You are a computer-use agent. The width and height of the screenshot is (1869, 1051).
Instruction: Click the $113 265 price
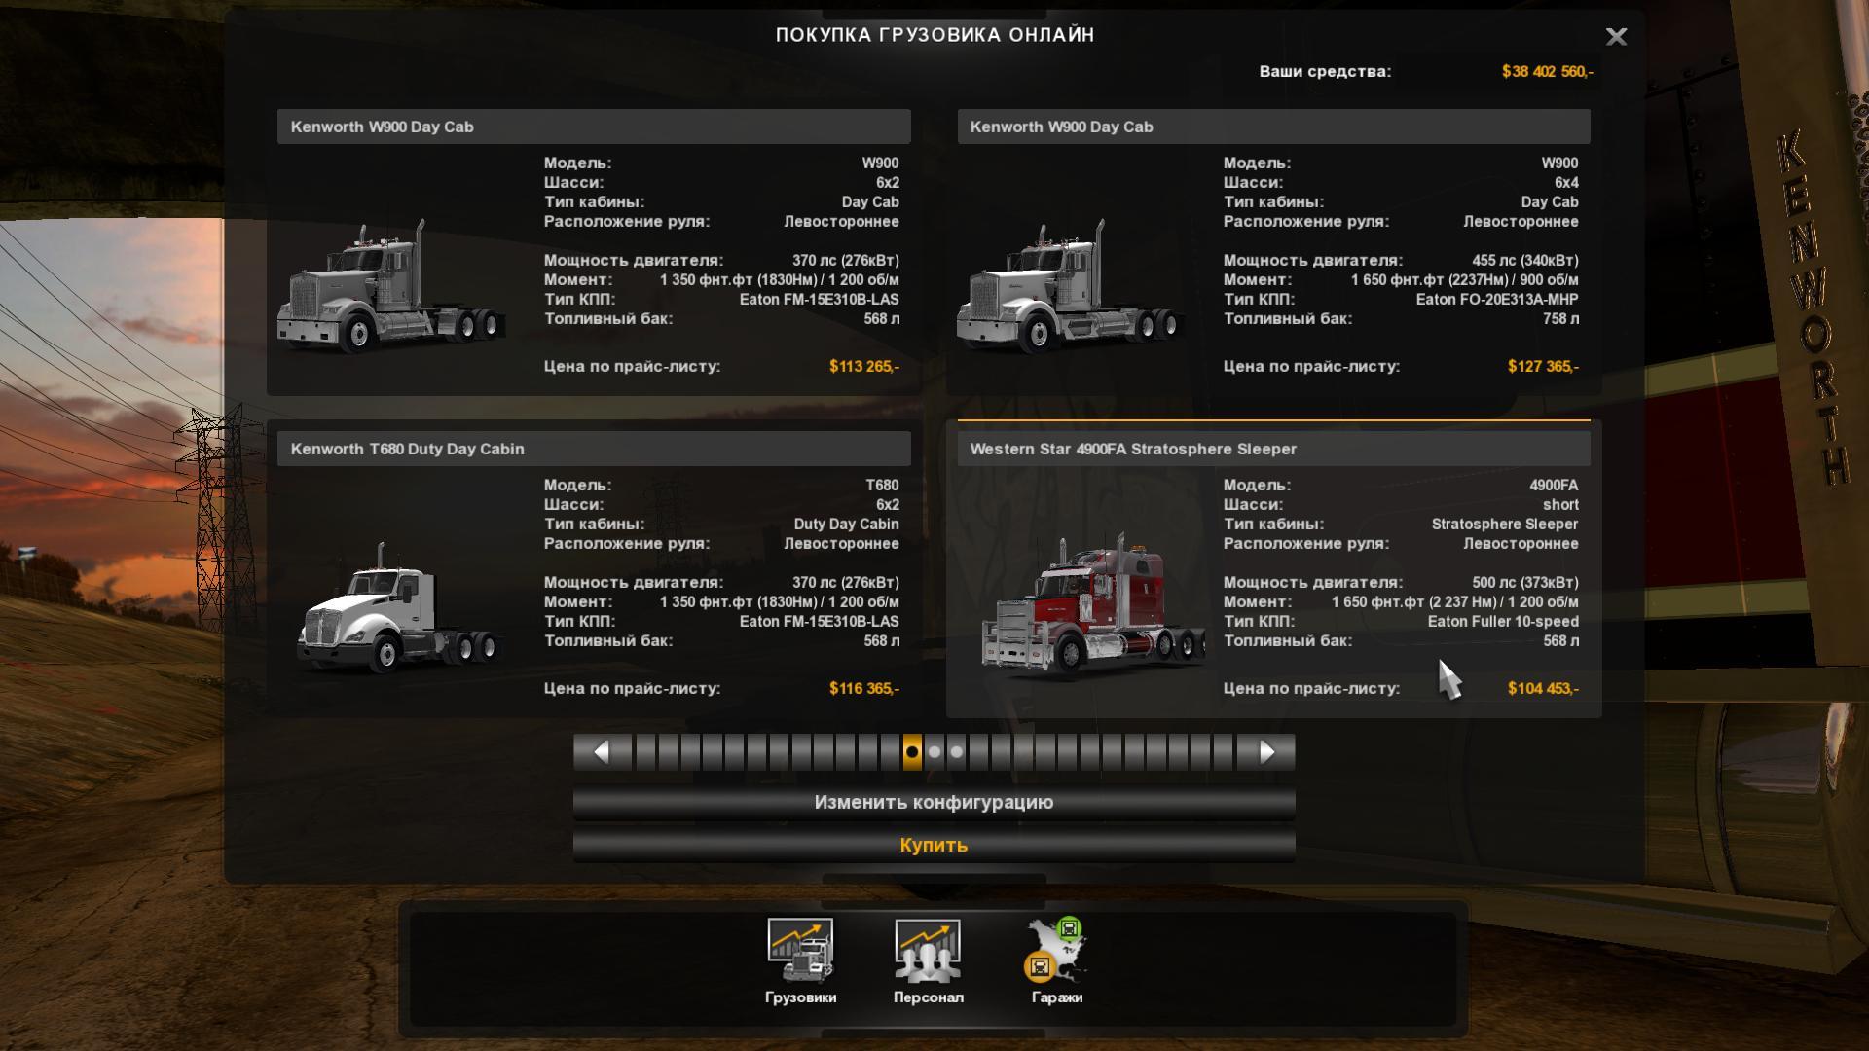click(x=863, y=367)
